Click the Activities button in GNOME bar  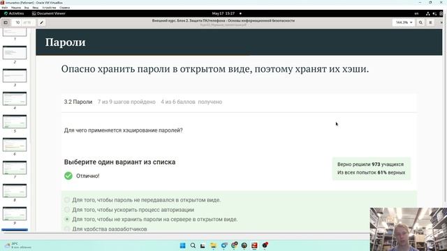tap(14, 13)
